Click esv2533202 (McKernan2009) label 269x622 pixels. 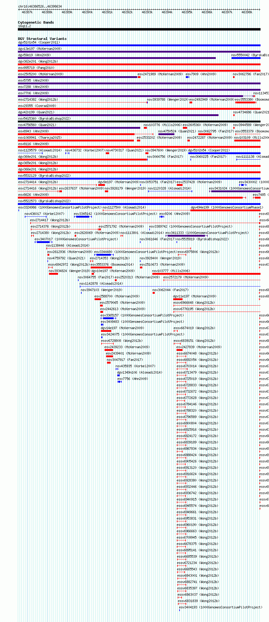coord(160,138)
